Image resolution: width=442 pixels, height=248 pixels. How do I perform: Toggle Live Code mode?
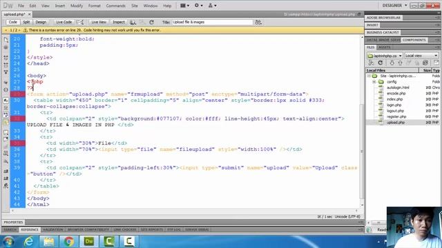[64, 22]
